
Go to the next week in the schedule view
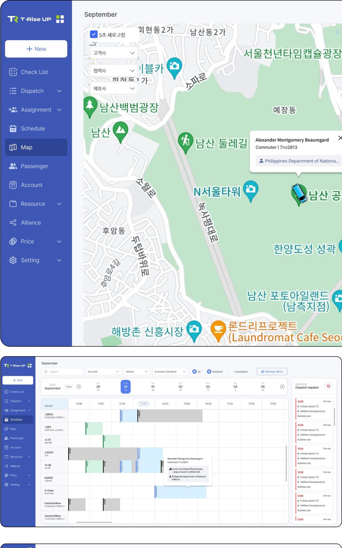[x=282, y=387]
